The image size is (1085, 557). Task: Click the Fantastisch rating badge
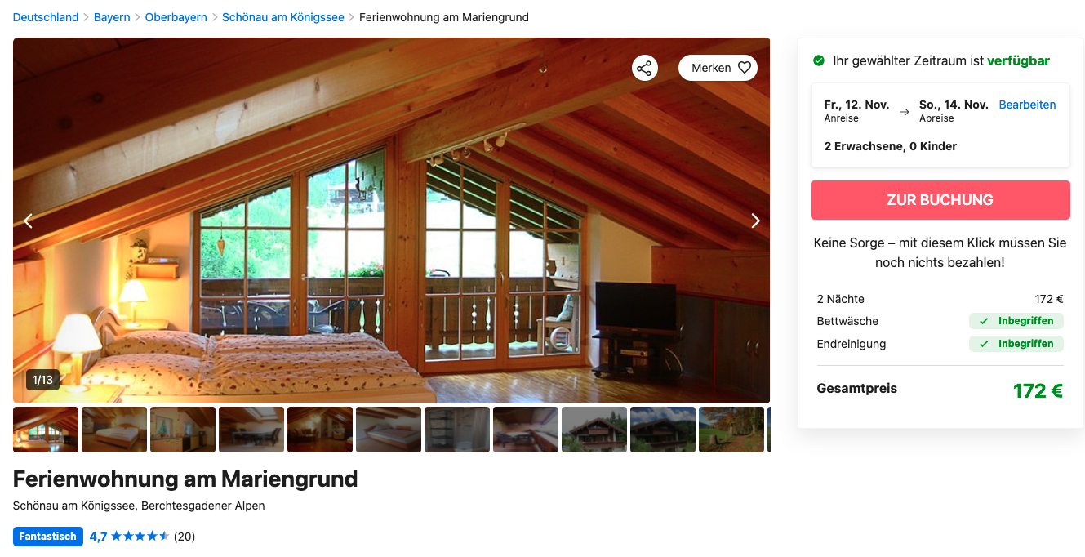(48, 537)
